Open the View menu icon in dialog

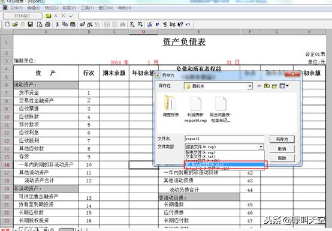[x=284, y=86]
